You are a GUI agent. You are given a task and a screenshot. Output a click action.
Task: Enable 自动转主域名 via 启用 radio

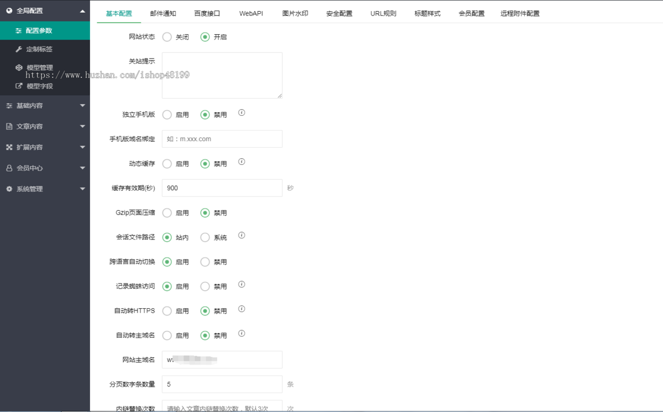click(x=167, y=335)
